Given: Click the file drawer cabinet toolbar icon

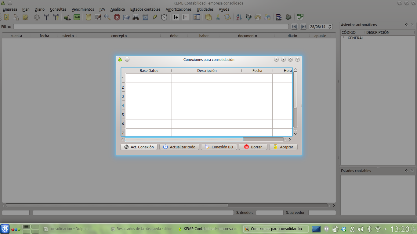Looking at the screenshot, I should point(145,17).
